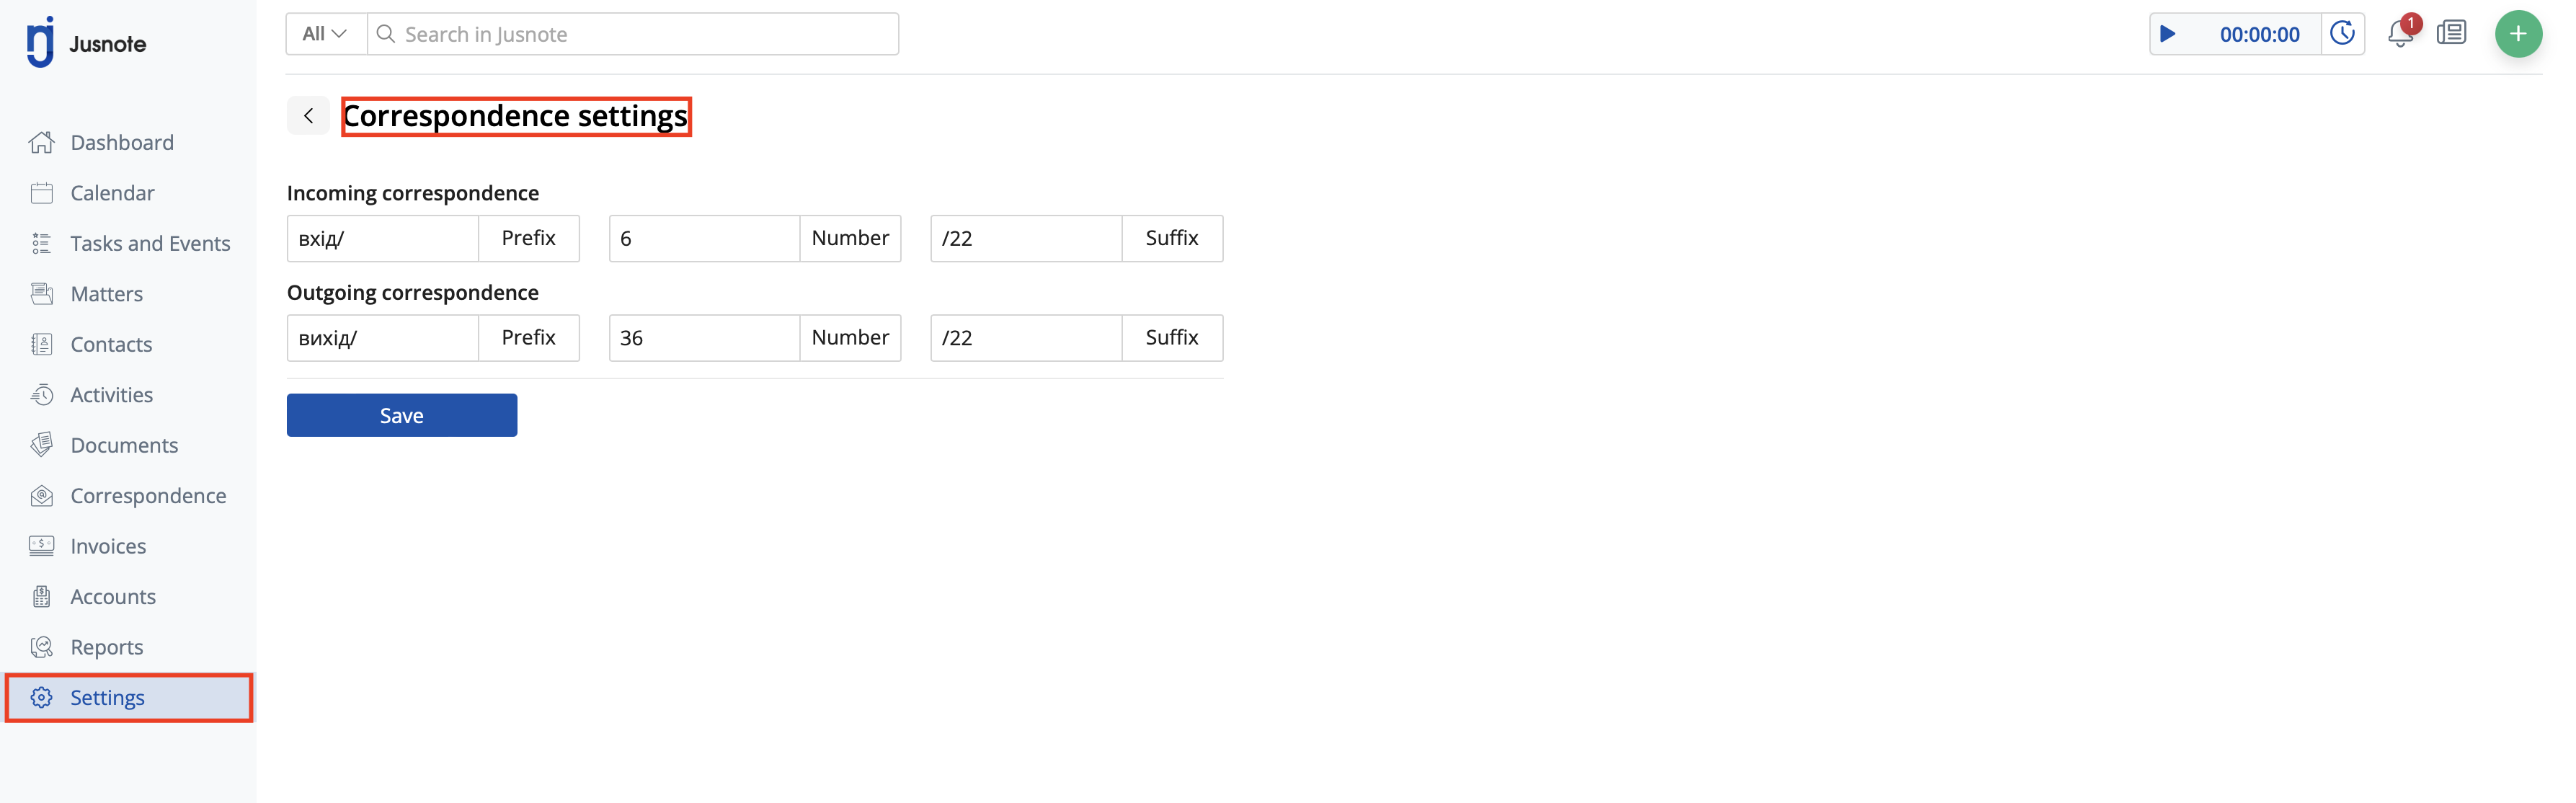Click the green plus add button
The width and height of the screenshot is (2576, 803).
coord(2517,34)
